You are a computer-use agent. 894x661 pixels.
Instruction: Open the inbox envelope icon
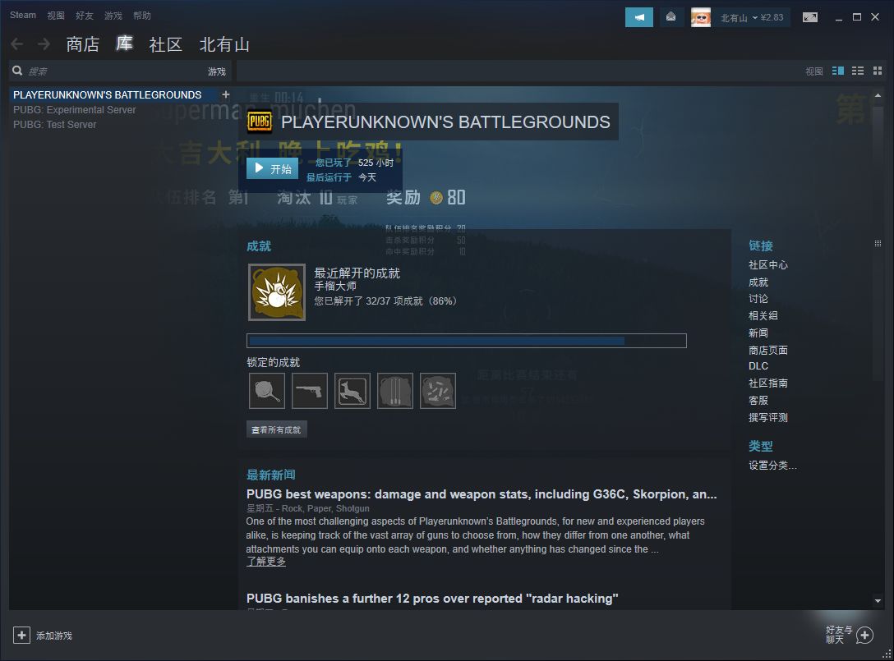point(671,17)
